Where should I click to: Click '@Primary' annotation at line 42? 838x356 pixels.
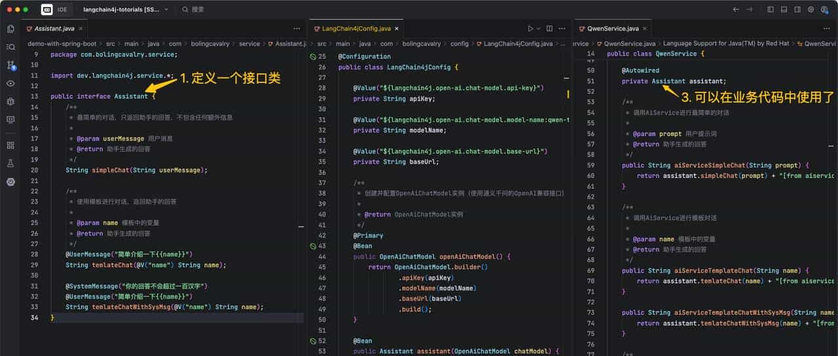(x=369, y=236)
